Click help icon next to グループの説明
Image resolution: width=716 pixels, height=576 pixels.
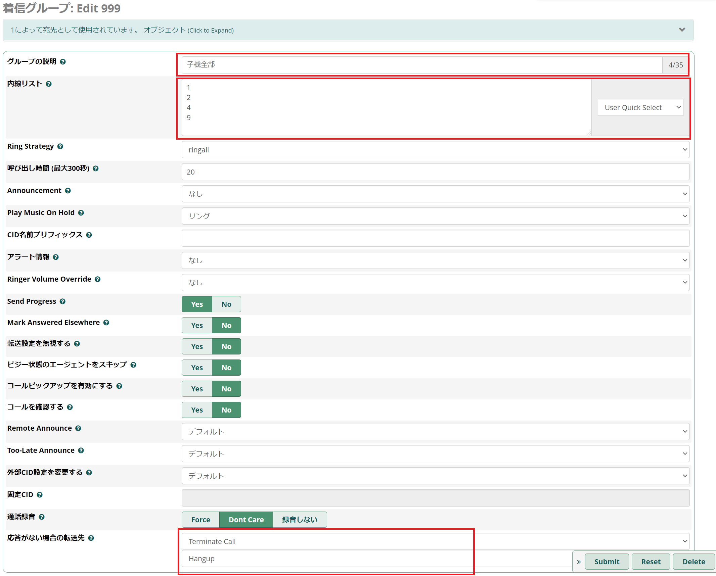tap(63, 62)
